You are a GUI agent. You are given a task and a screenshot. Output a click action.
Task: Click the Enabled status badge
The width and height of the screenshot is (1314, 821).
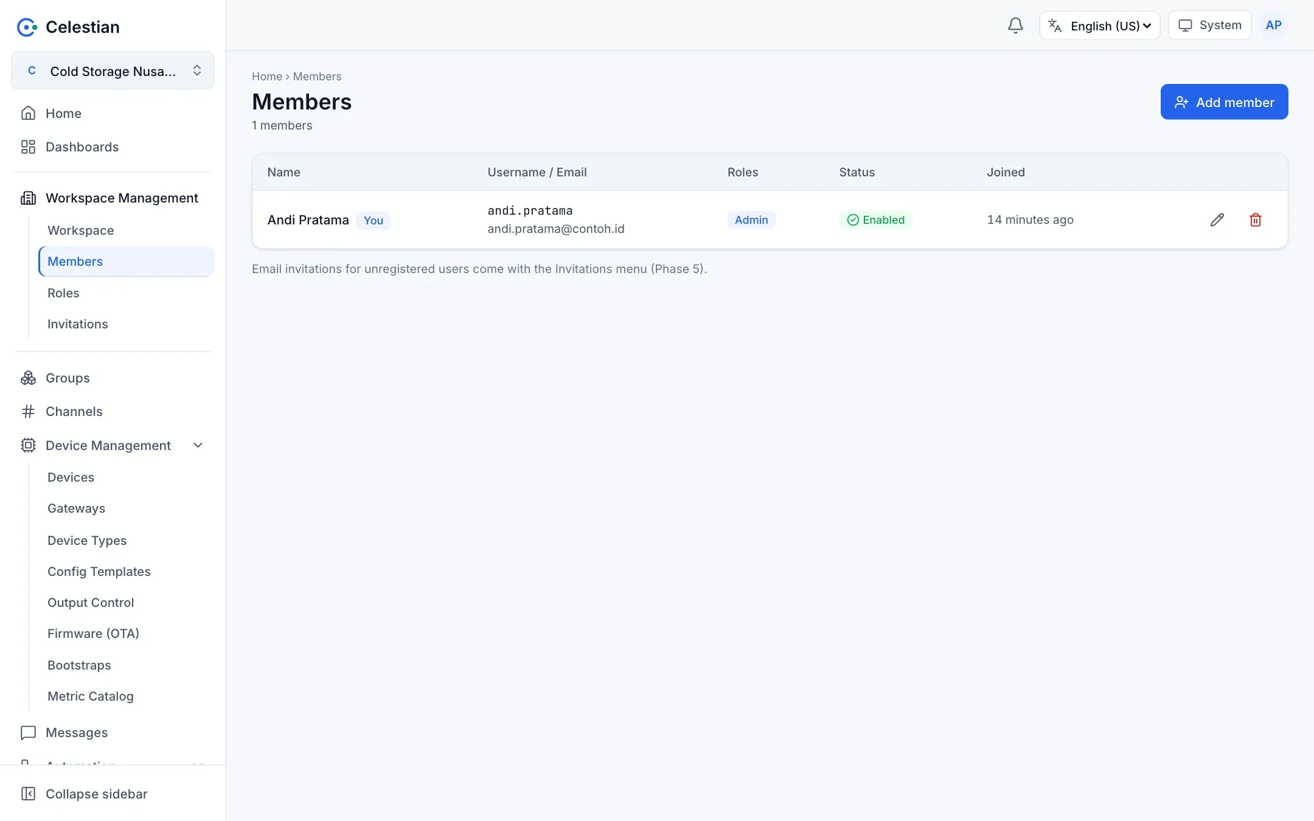coord(875,220)
